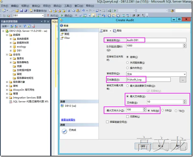This screenshot has width=193, height=157.
Task: Click the Script icon in Create Audit
Action: 101,31
